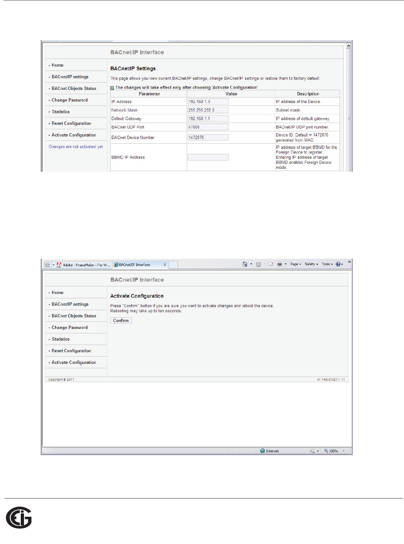Close the BACnet/IP Interface tab
The image size is (404, 544).
pyautogui.click(x=165, y=265)
